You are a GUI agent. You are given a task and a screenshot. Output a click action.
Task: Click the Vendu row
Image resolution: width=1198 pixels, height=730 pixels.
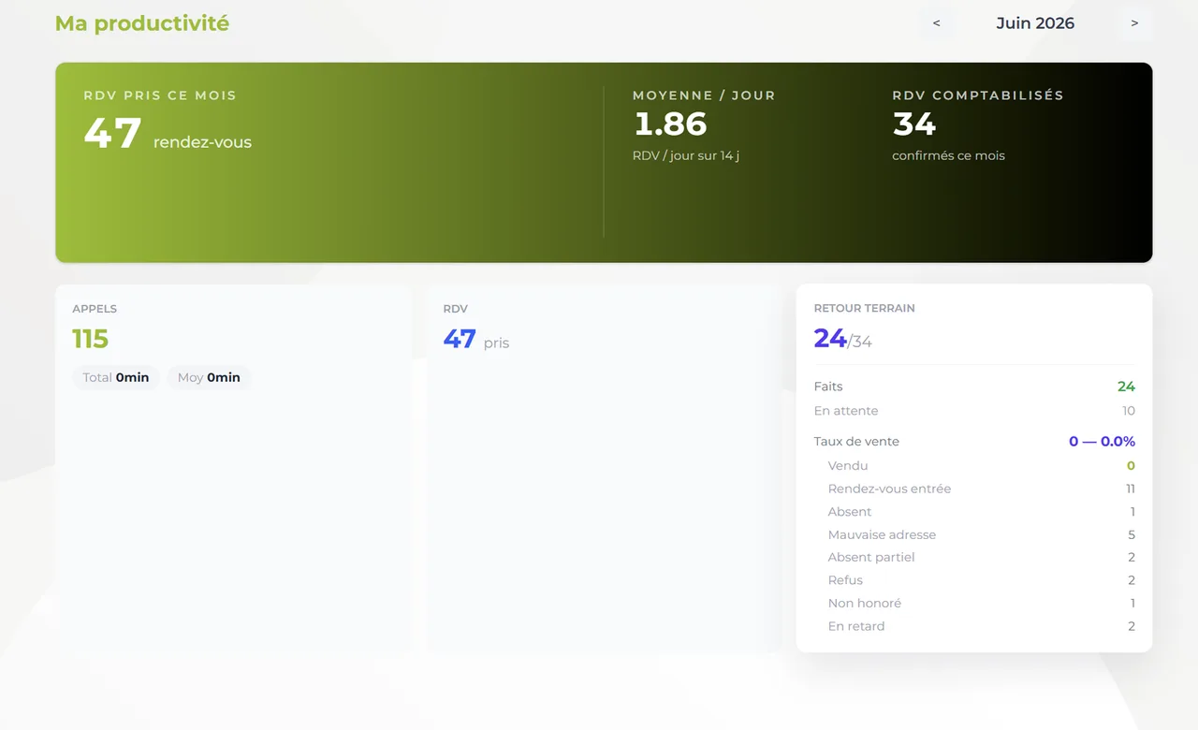[x=982, y=466]
